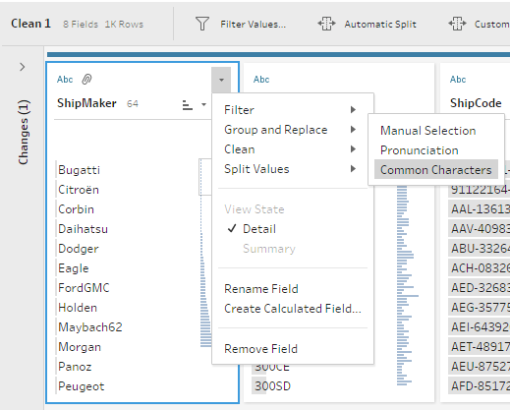The image size is (510, 410).
Task: Select Pronunciation grouping option
Action: pyautogui.click(x=436, y=150)
